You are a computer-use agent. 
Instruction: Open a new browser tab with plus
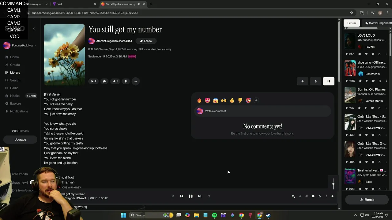tap(151, 4)
